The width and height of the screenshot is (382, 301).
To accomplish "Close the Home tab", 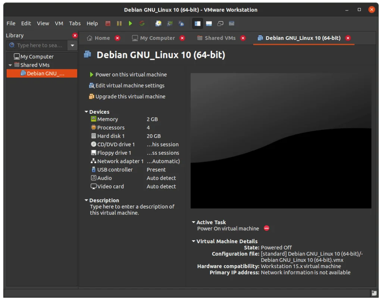I will 118,38.
